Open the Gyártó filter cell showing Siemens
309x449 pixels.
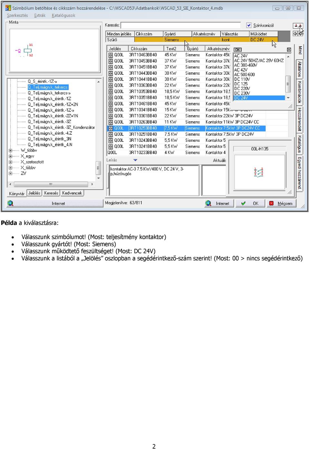pyautogui.click(x=178, y=40)
